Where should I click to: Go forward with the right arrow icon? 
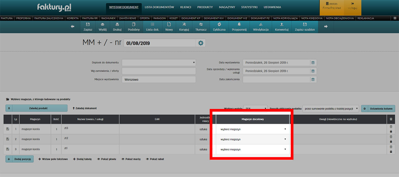(326, 27)
